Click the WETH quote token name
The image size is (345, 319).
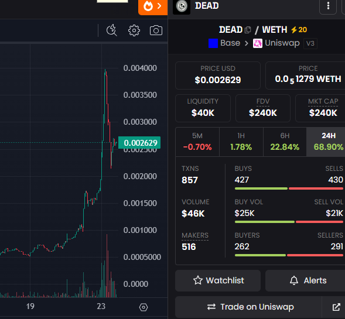[275, 30]
